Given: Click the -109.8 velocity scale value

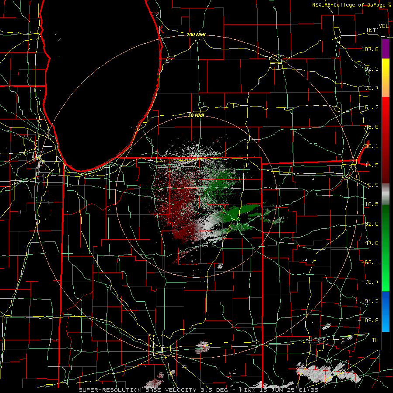Looking at the screenshot, I should pyautogui.click(x=369, y=321).
